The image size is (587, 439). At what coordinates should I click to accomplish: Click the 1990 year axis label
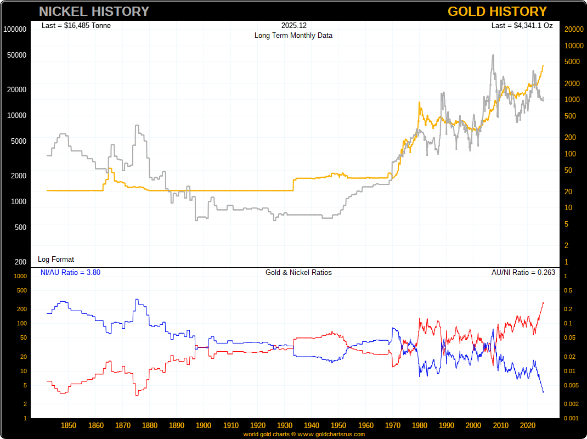click(446, 425)
